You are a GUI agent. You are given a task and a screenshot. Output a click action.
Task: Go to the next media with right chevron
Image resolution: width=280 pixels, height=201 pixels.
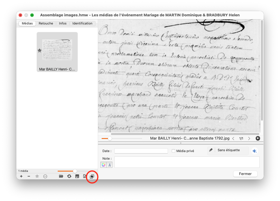[x=249, y=138]
